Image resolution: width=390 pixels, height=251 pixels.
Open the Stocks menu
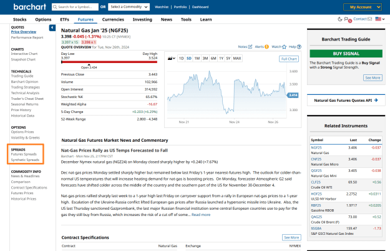[x=19, y=19]
